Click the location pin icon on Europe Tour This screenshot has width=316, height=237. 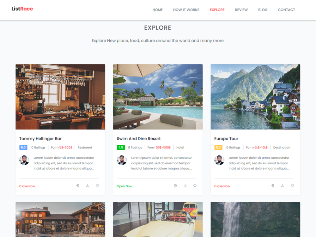(273, 186)
